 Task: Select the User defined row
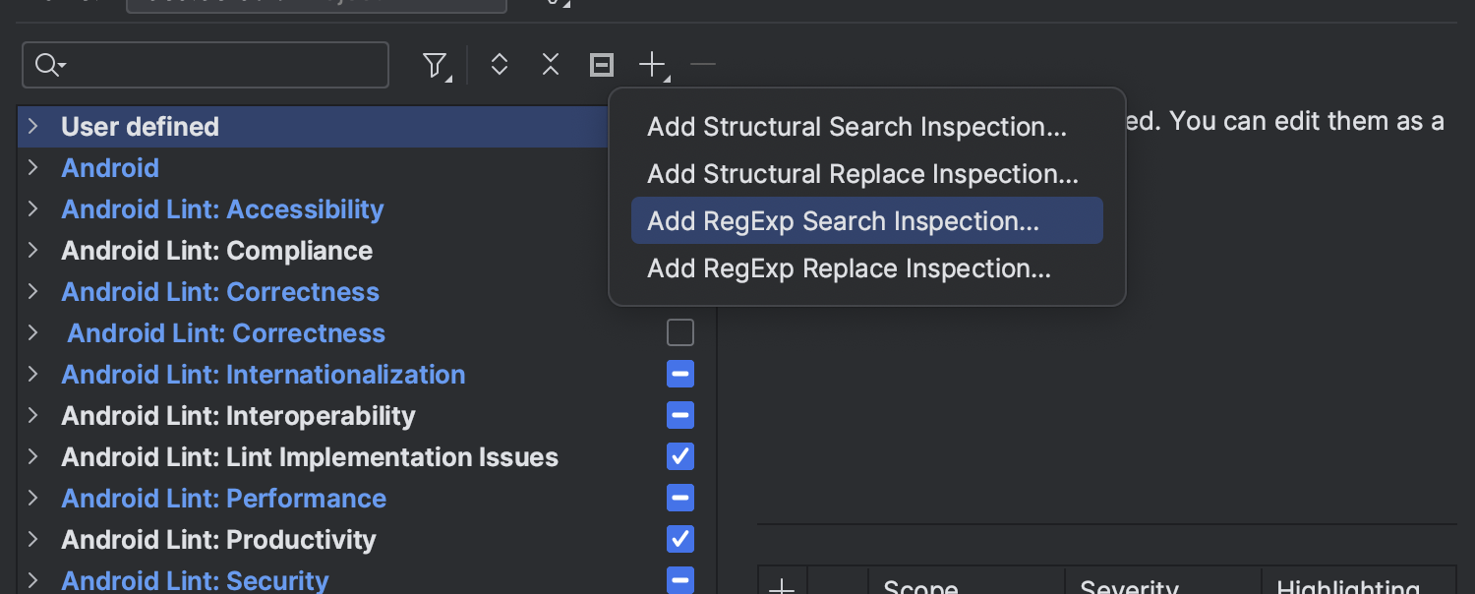pyautogui.click(x=315, y=127)
